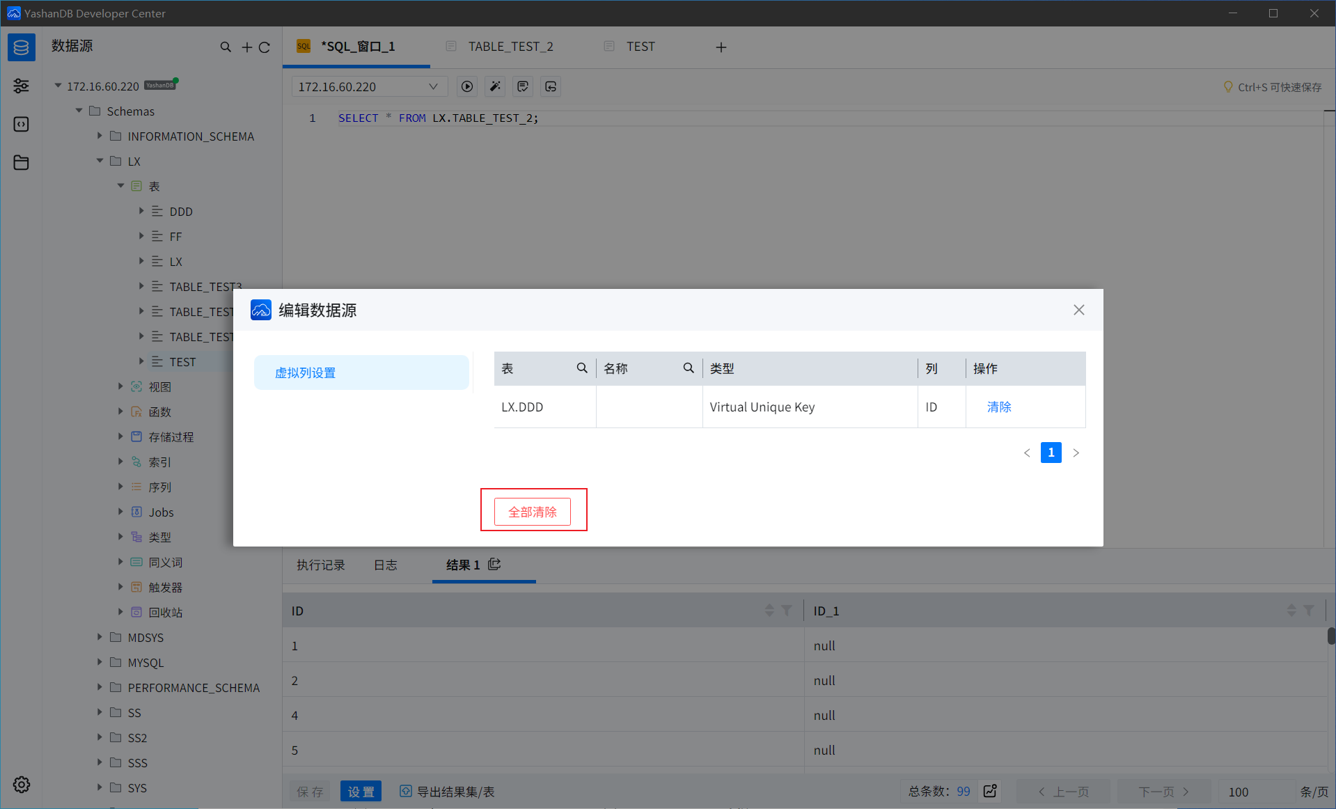
Task: Click filter icon on ID column
Action: click(787, 611)
